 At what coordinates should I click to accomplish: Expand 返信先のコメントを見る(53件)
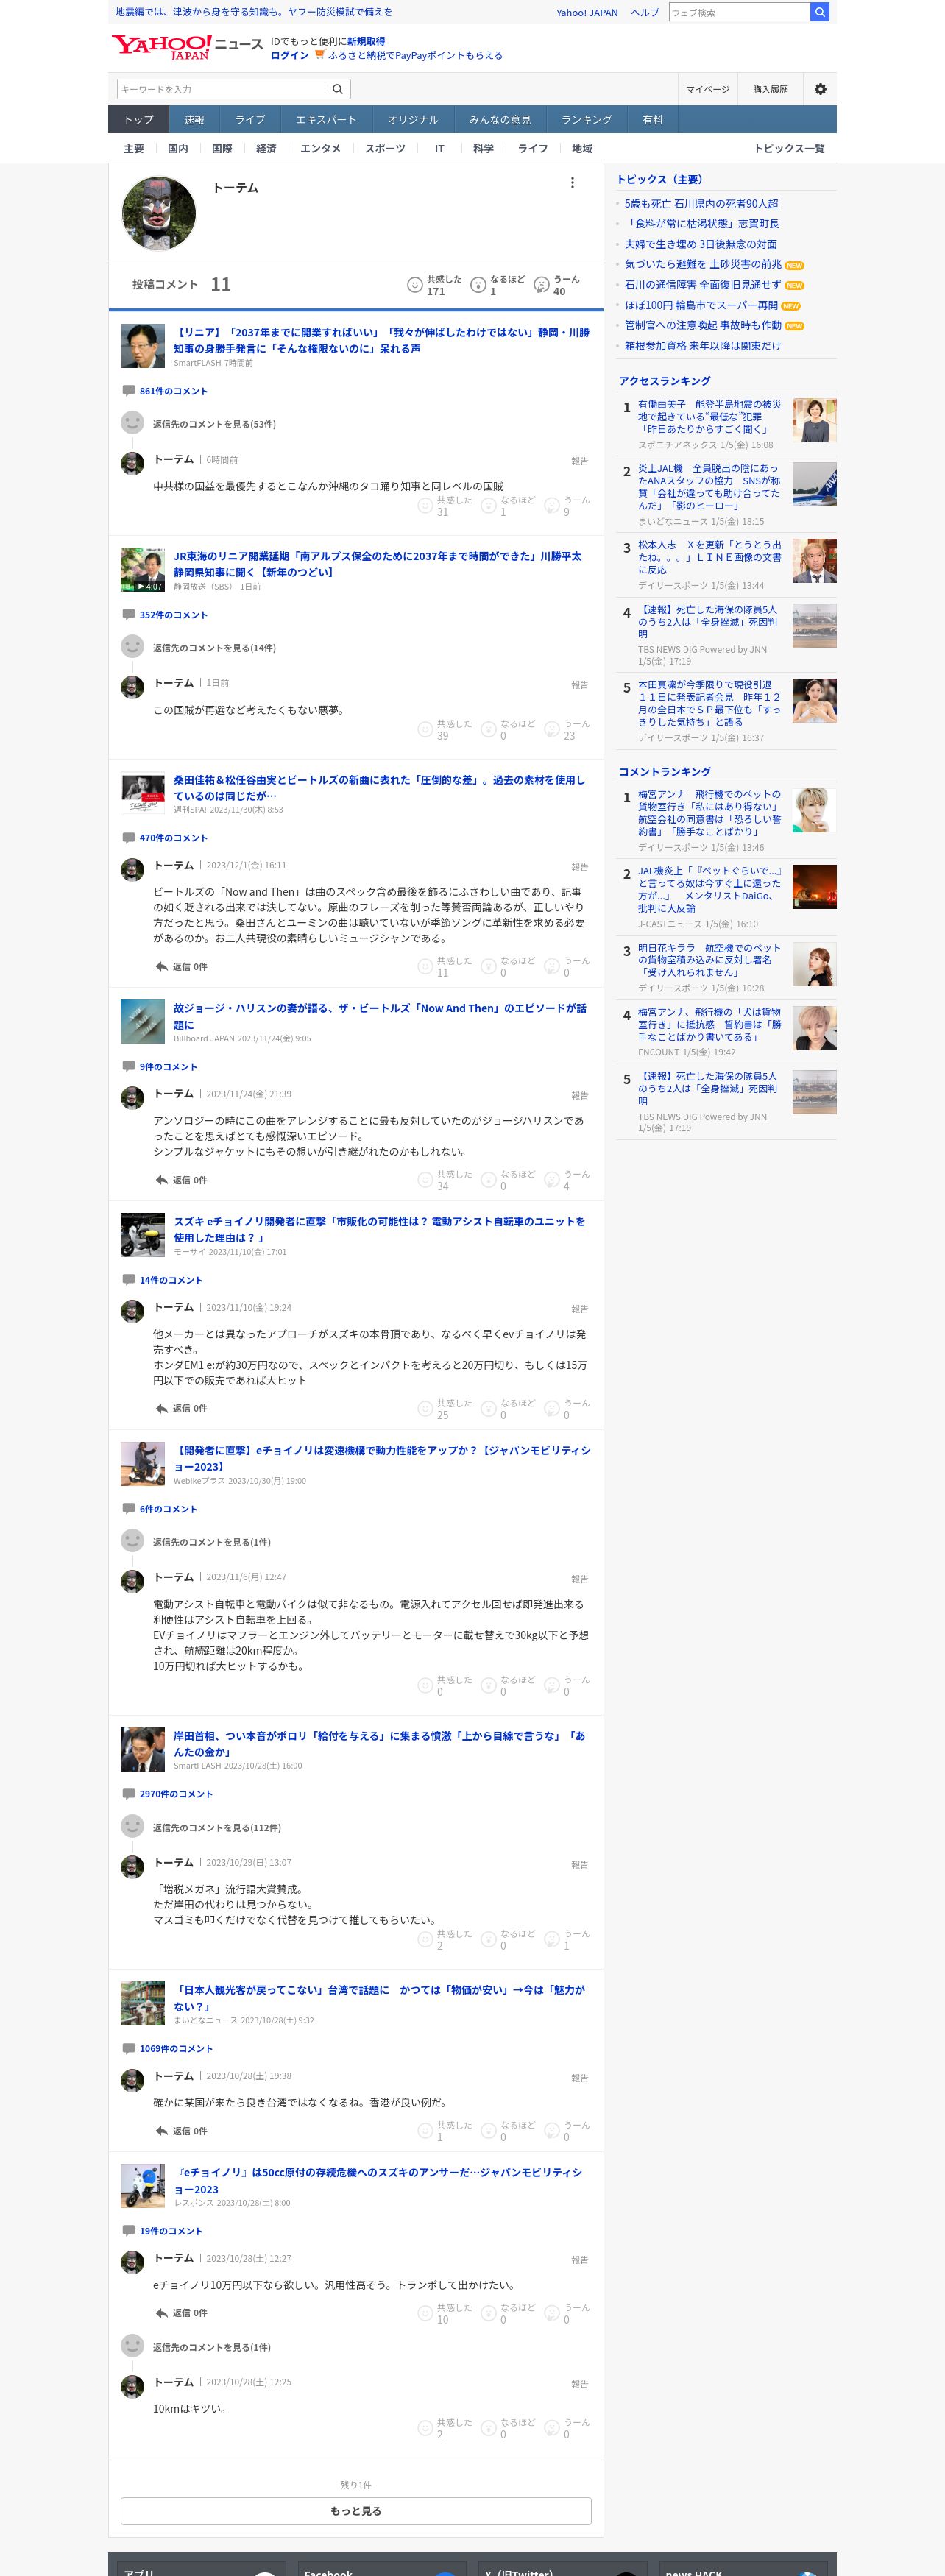click(214, 424)
